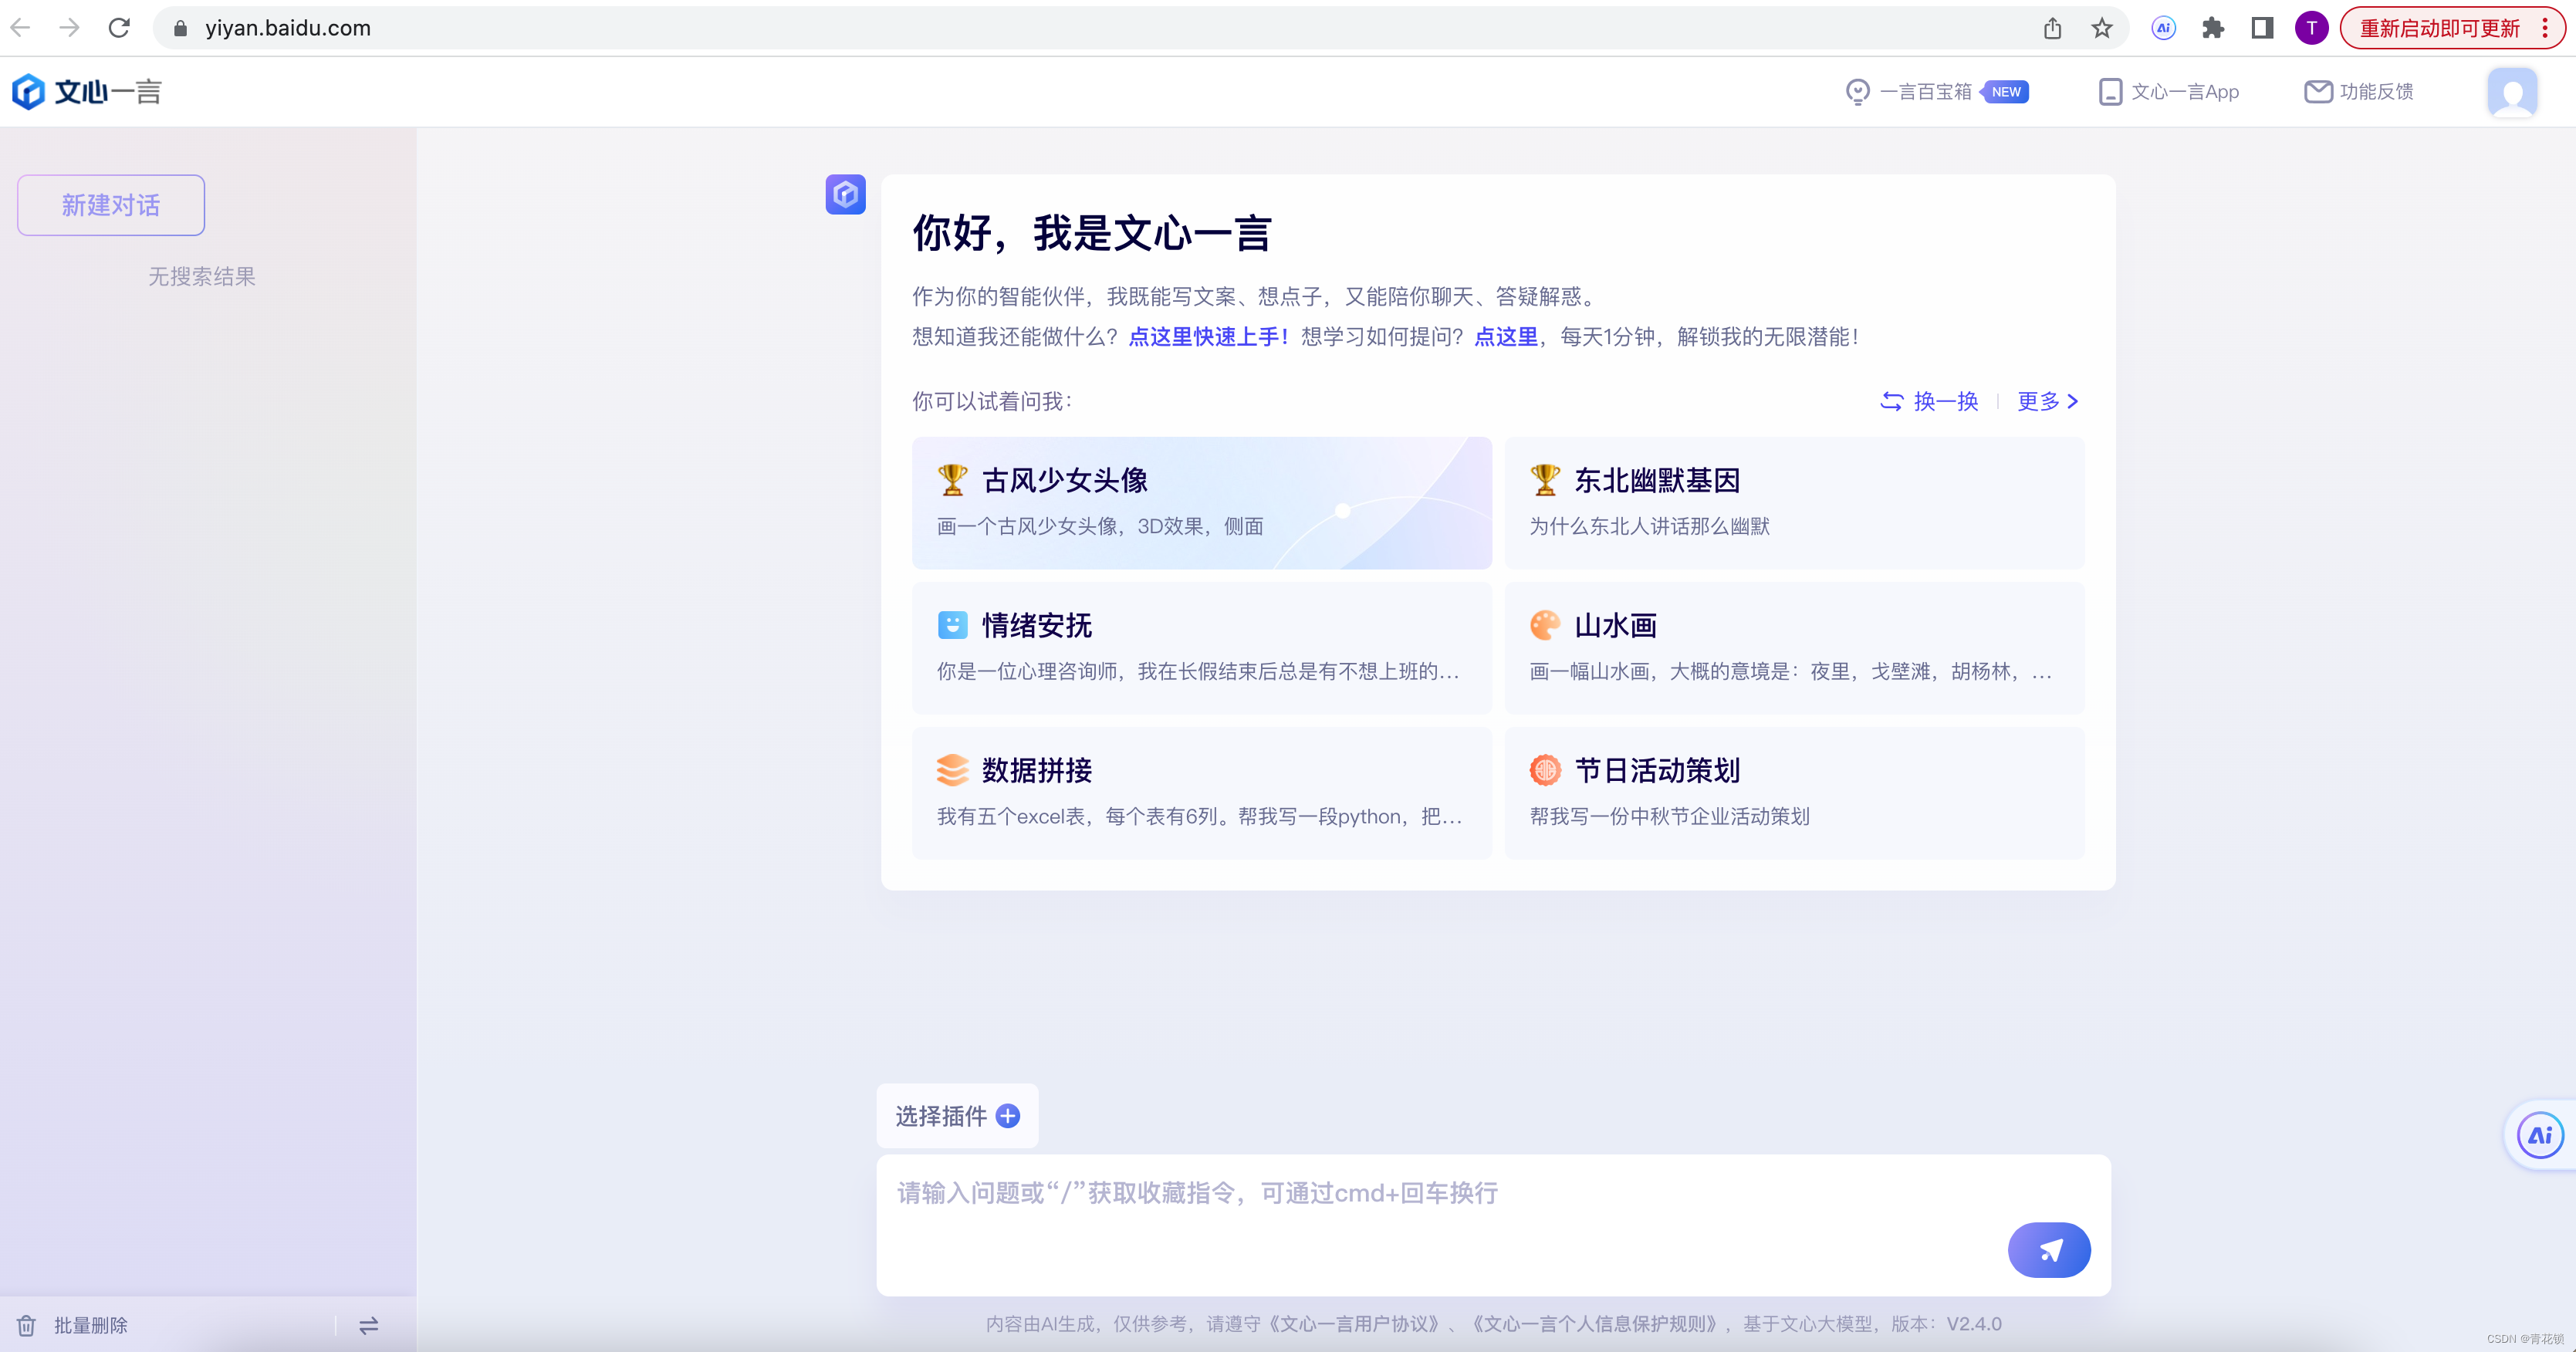Click the 你可以试着问我 label

pyautogui.click(x=992, y=401)
